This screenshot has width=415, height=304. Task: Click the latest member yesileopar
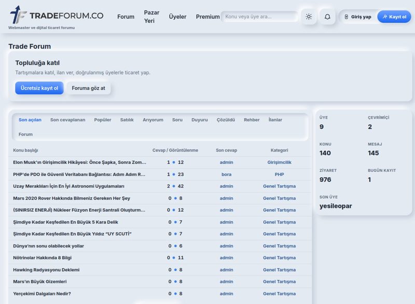coord(336,206)
